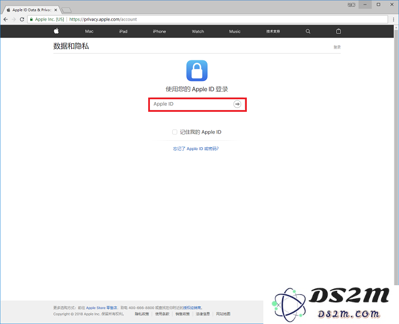Open the 使用条款 footer link
This screenshot has height=324, width=399.
point(162,314)
